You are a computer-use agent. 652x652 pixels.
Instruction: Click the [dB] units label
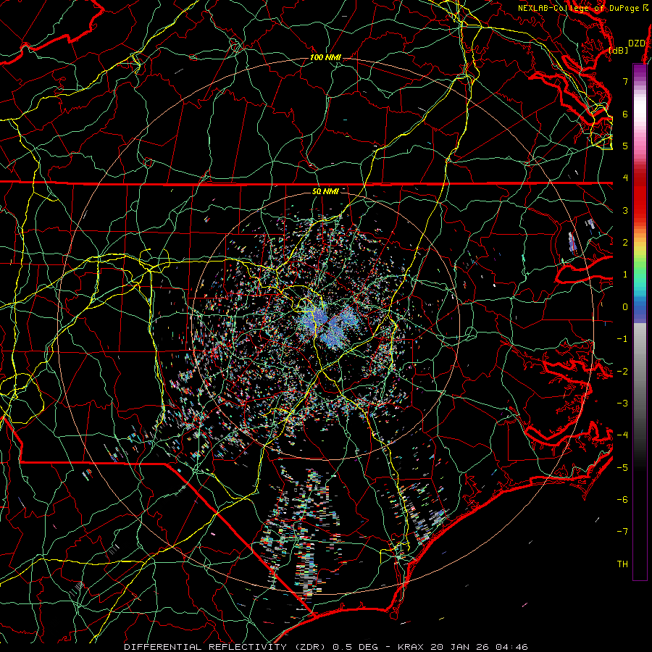(x=619, y=50)
